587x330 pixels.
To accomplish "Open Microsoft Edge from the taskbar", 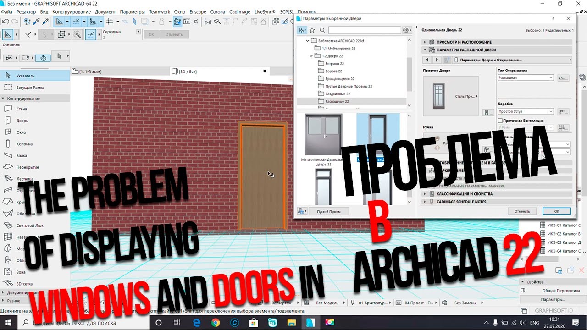I will point(197,322).
